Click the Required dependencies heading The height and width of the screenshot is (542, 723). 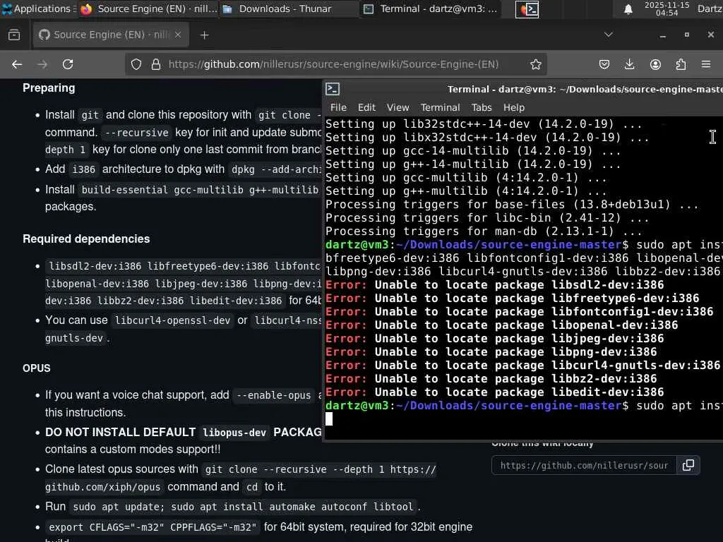click(86, 239)
